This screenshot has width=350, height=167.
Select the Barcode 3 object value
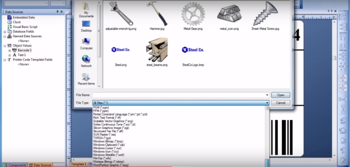pos(24,50)
